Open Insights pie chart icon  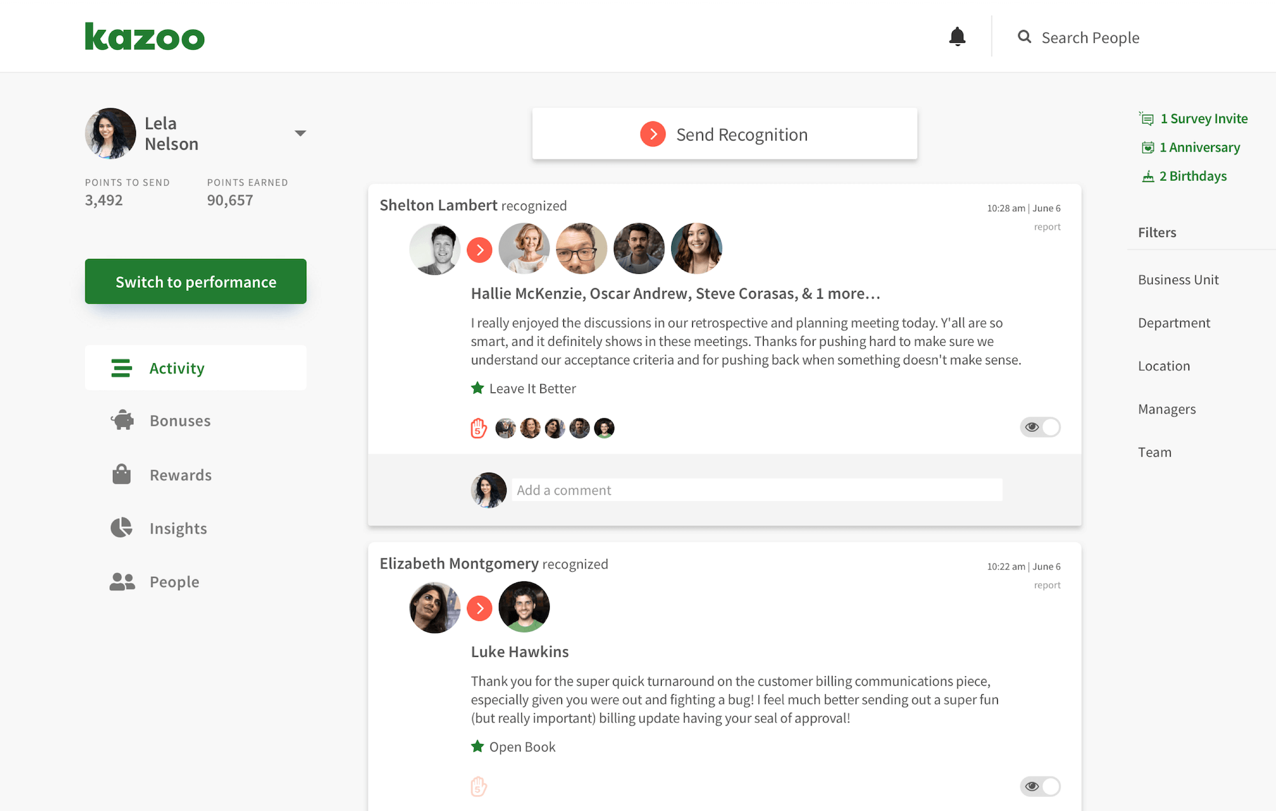[x=122, y=528]
